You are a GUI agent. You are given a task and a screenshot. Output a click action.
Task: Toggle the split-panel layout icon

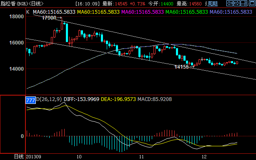click(244, 3)
